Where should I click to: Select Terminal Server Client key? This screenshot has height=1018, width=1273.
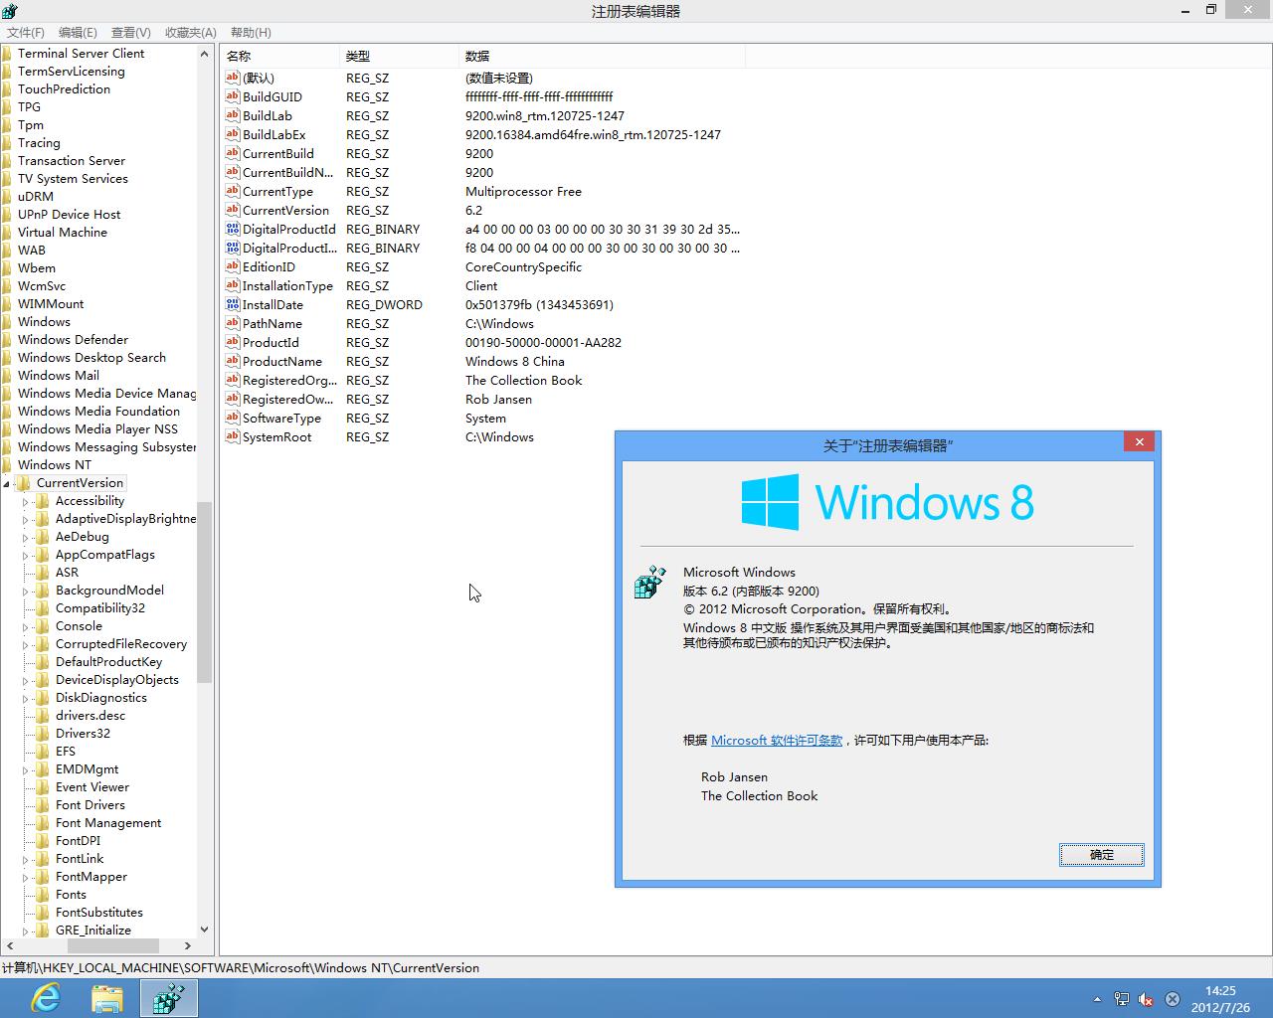point(82,54)
